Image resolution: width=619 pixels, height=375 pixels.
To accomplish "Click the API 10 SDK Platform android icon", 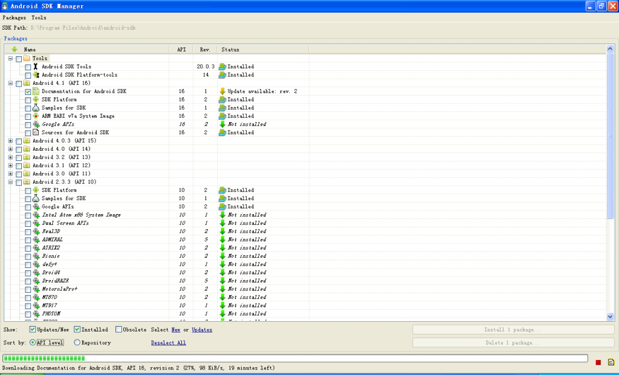I will point(36,190).
